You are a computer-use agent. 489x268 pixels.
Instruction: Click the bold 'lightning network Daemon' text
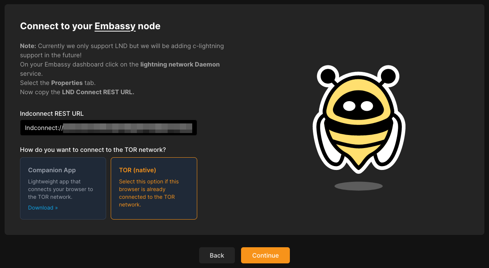[x=180, y=64]
